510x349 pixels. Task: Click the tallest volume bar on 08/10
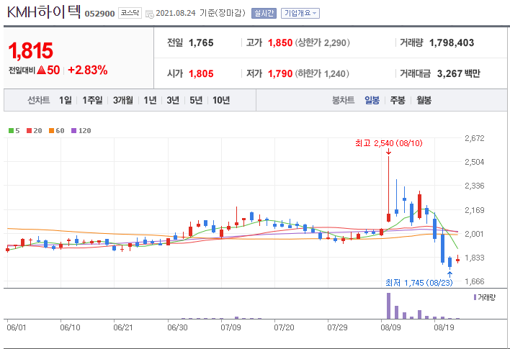pyautogui.click(x=388, y=306)
